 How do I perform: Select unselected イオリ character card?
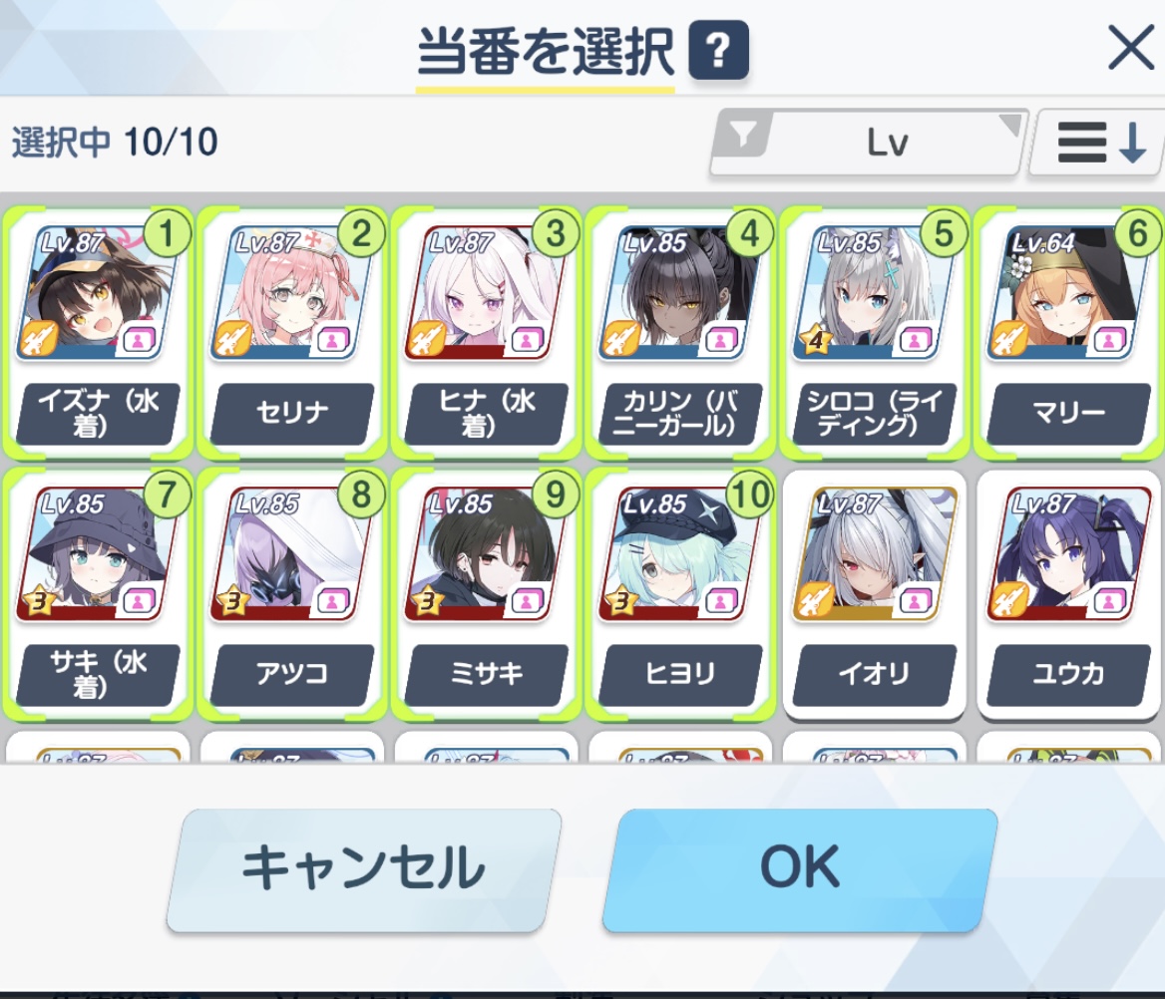click(875, 594)
